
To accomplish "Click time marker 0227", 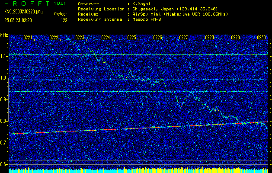I will (183, 38).
